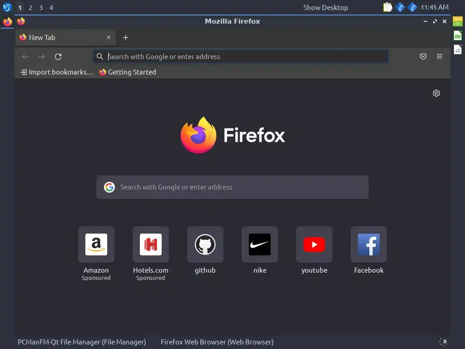Click the Firefox icon in the window titlebar
This screenshot has height=349, width=465.
21,21
